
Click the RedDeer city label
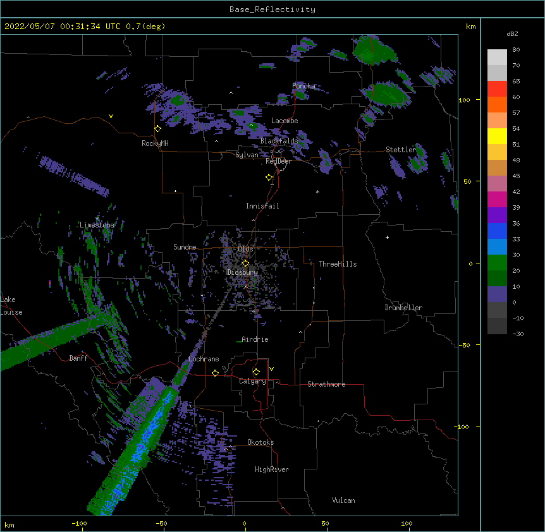pyautogui.click(x=278, y=162)
